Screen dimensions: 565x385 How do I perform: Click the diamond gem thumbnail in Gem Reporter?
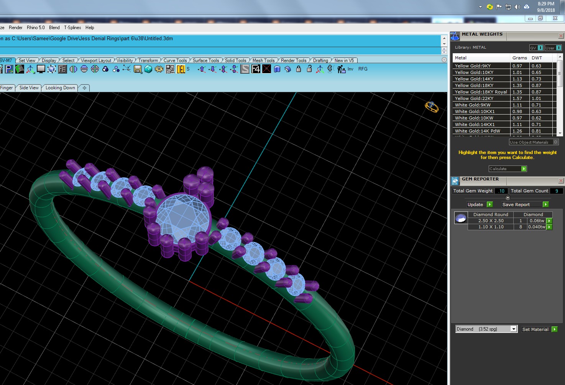460,218
